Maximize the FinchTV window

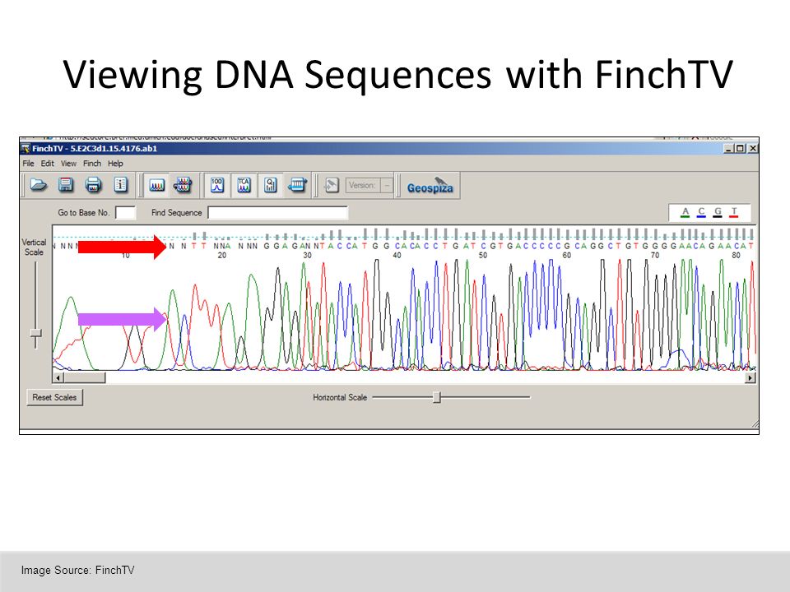pos(740,149)
